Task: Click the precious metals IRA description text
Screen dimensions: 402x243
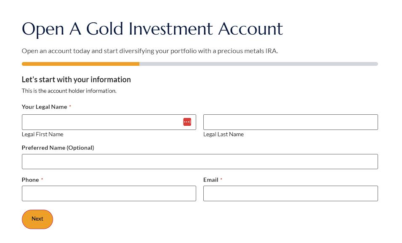Action: click(x=150, y=51)
